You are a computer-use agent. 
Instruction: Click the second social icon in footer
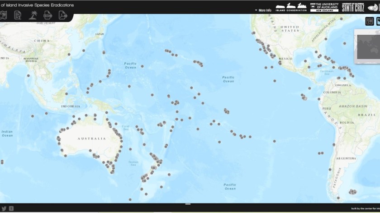coord(11,208)
